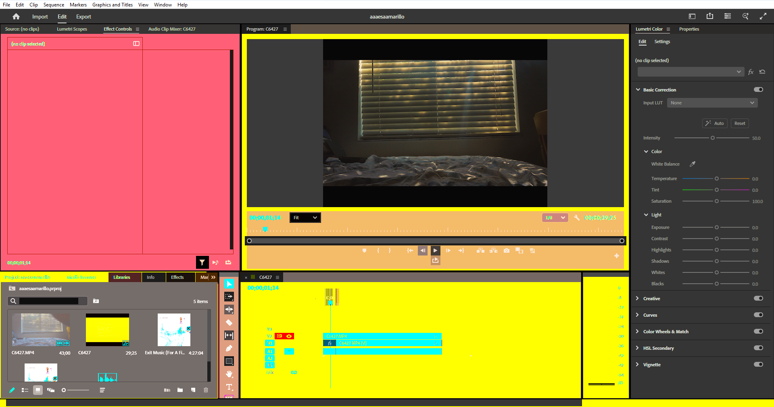
Task: Toggle the Creative section on or off
Action: [759, 298]
